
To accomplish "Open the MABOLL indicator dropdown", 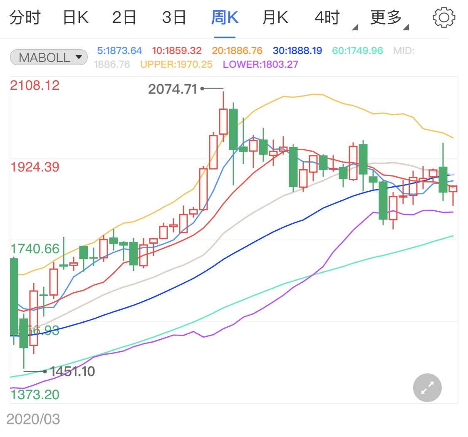I will coord(48,57).
